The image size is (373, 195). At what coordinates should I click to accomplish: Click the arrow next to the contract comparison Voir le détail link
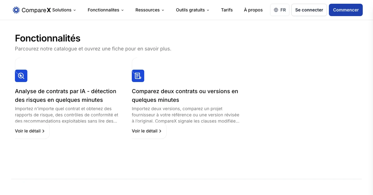tap(160, 131)
